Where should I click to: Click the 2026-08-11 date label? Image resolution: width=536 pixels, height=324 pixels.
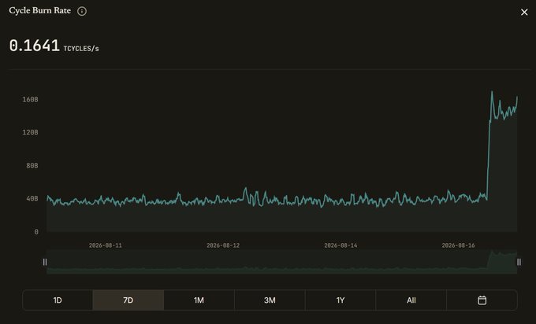106,245
